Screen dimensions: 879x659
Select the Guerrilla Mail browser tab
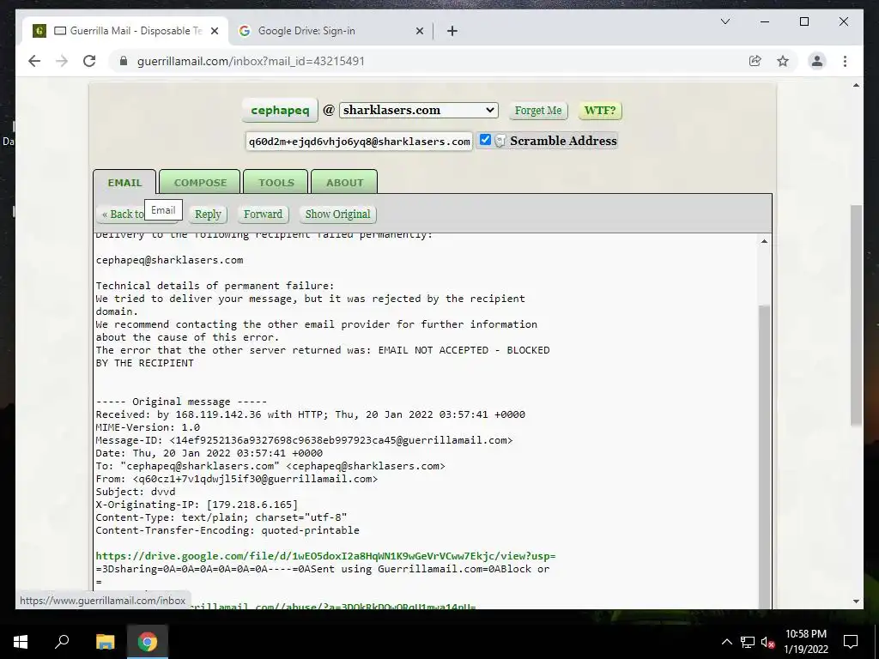click(x=125, y=32)
